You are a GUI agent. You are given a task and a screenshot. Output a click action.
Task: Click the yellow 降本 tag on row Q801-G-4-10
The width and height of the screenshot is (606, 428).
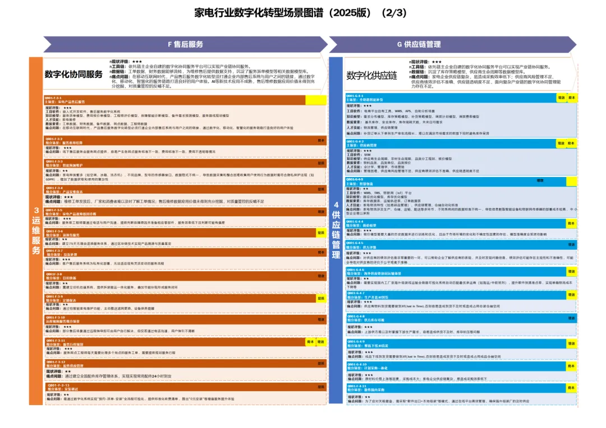coord(571,366)
